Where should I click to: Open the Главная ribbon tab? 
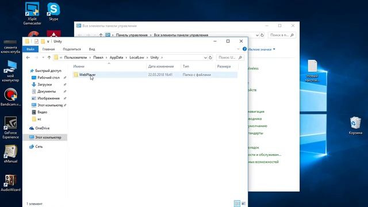(x=48, y=49)
